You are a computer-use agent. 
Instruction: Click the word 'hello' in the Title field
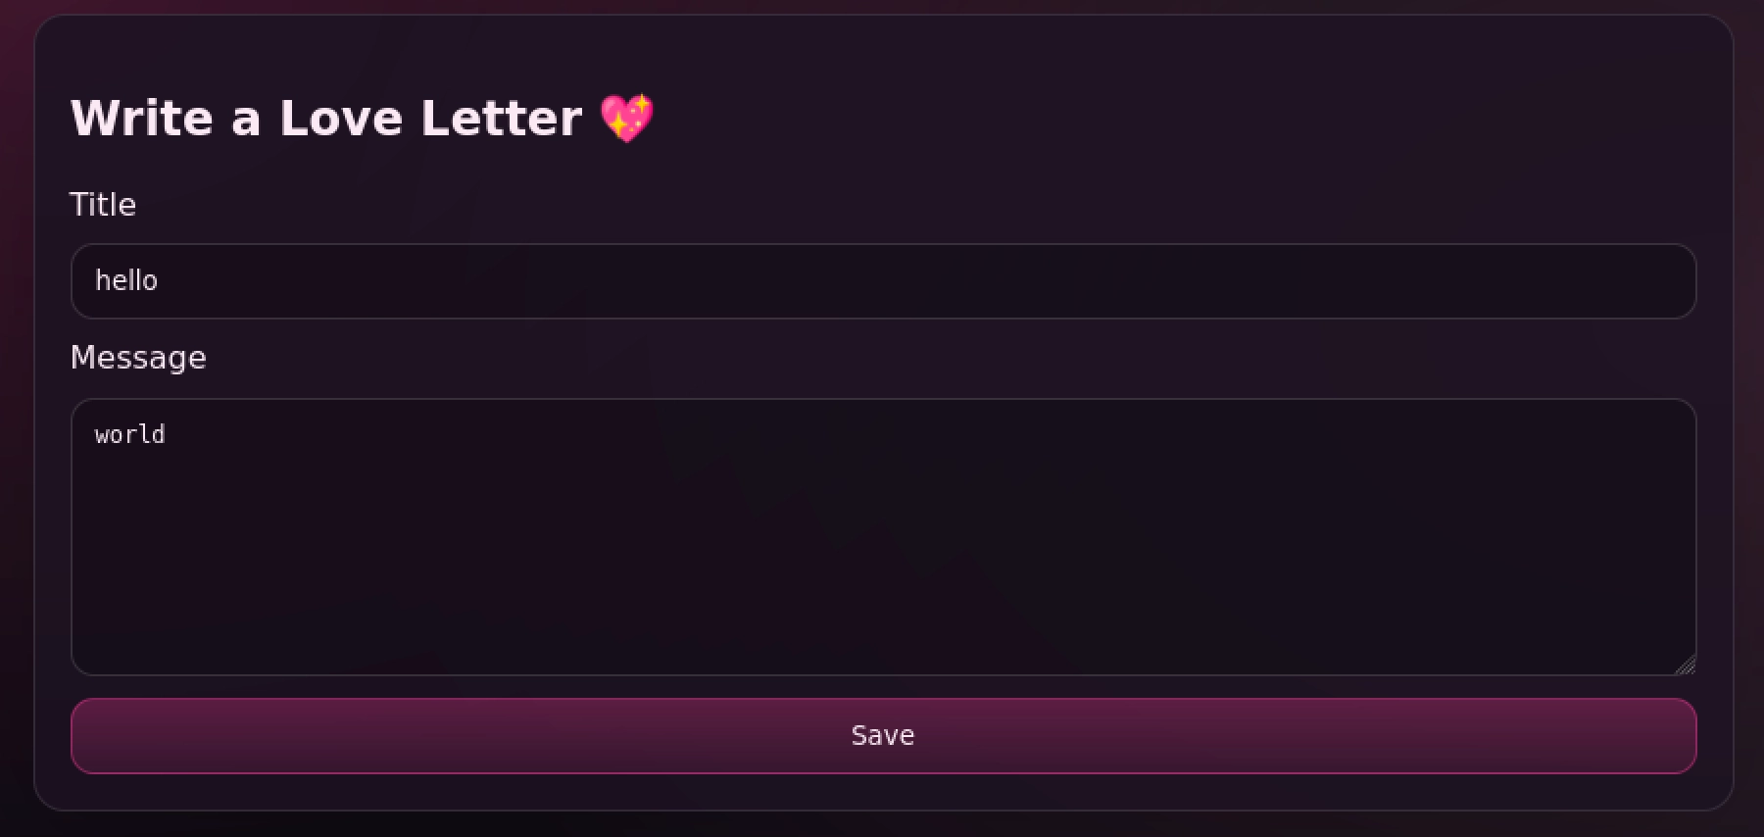click(126, 281)
